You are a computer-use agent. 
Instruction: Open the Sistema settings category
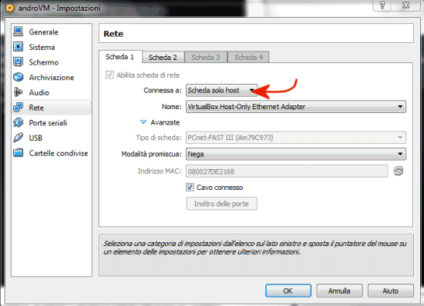pos(42,47)
